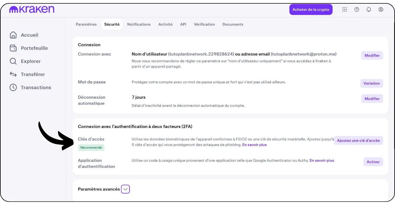
Task: Open the apps grid menu icon
Action: (345, 10)
